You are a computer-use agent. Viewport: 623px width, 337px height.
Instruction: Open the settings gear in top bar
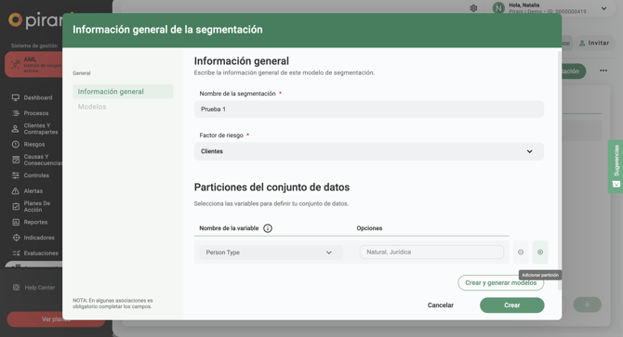(x=473, y=8)
